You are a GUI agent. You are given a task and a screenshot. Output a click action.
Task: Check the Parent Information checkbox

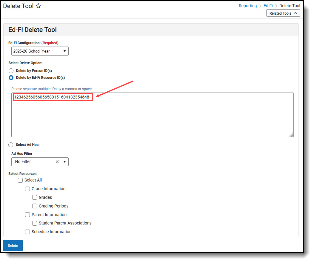(27, 215)
